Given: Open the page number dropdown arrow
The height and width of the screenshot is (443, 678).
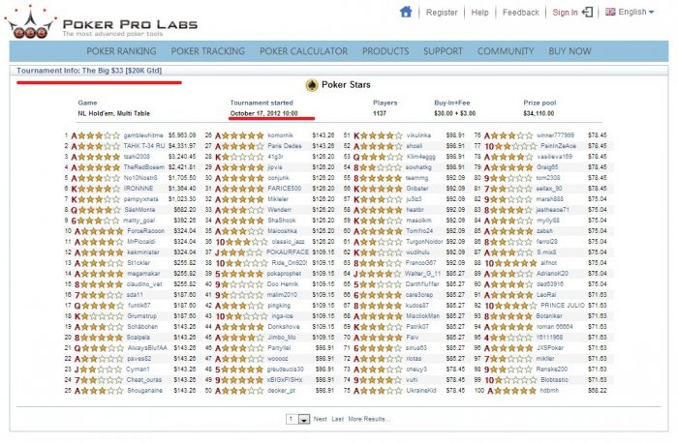Looking at the screenshot, I should pos(304,419).
